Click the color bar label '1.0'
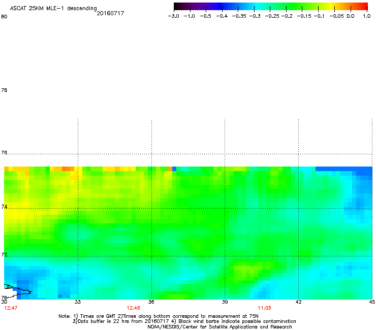376x330 pixels. tap(367, 16)
